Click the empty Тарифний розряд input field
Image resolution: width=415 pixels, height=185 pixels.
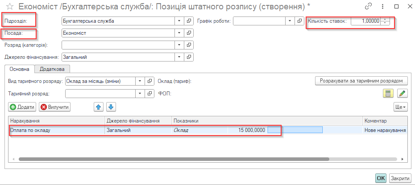tap(100, 93)
